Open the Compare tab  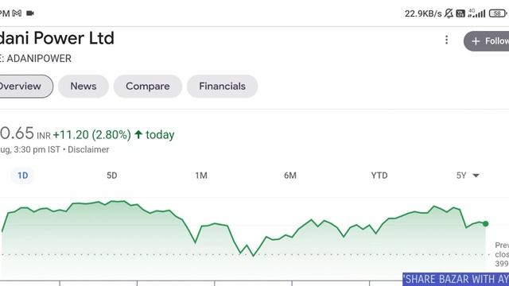pos(148,87)
